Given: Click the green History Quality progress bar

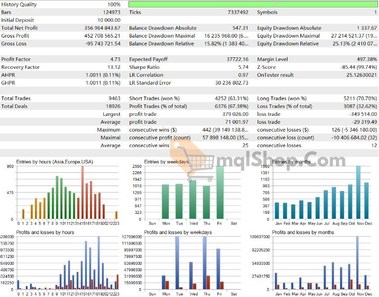Looking at the screenshot, I should [253, 4].
